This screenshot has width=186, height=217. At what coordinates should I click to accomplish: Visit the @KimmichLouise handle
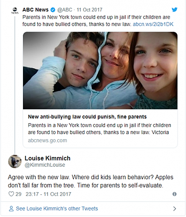click(x=45, y=165)
